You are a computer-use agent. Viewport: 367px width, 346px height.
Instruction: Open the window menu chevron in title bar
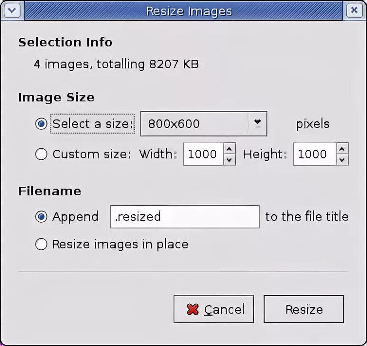coord(12,10)
